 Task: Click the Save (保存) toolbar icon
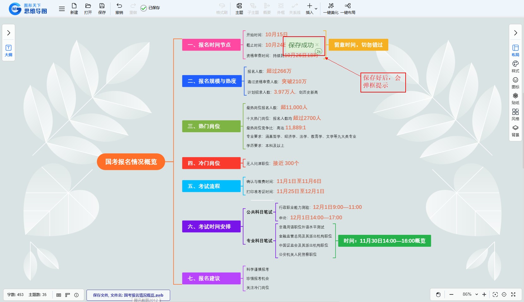pyautogui.click(x=102, y=9)
